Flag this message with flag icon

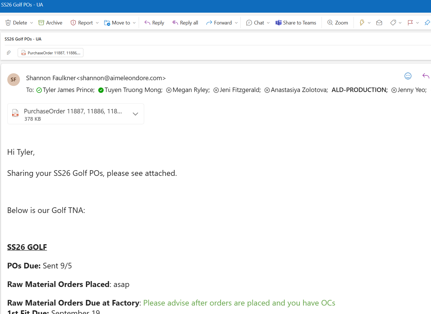pyautogui.click(x=410, y=23)
